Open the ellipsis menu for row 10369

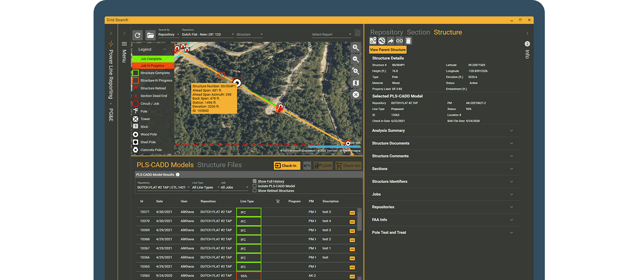pos(352,231)
